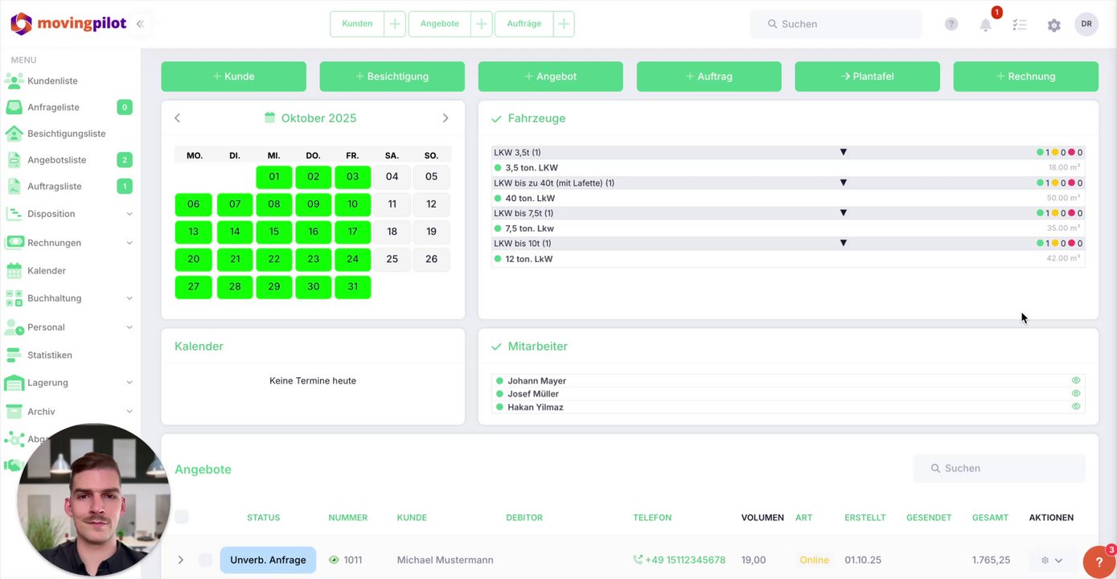Open the red help chat bubble

tap(1099, 562)
